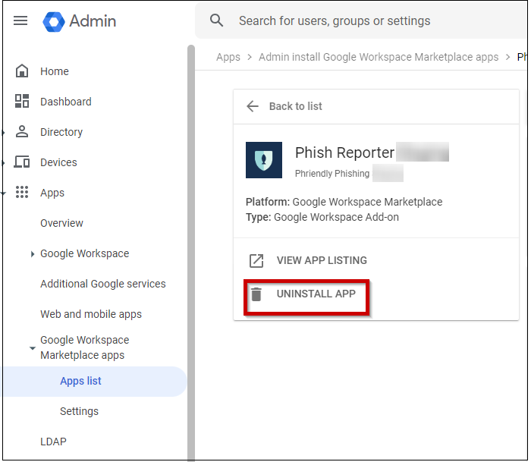
Task: Click the Devices icon in sidebar
Action: pos(22,162)
